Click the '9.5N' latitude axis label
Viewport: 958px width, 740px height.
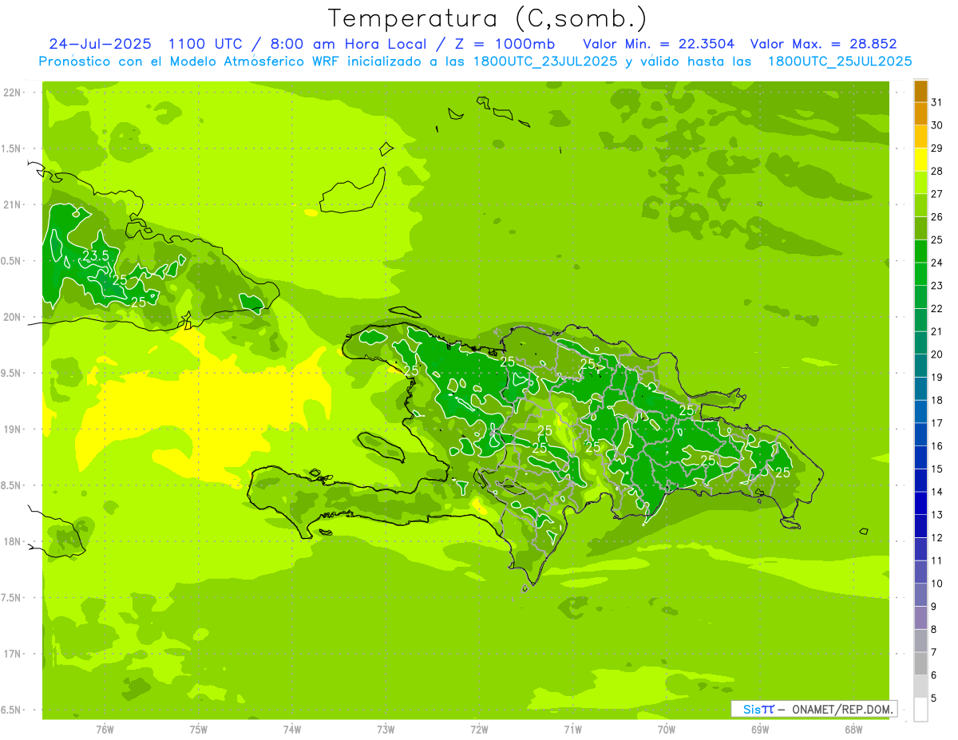tap(11, 374)
